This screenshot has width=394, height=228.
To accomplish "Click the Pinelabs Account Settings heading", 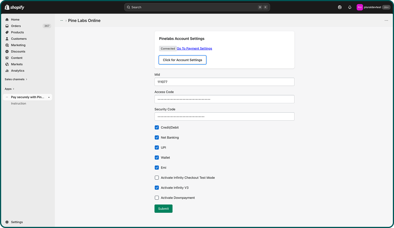I will click(x=182, y=39).
